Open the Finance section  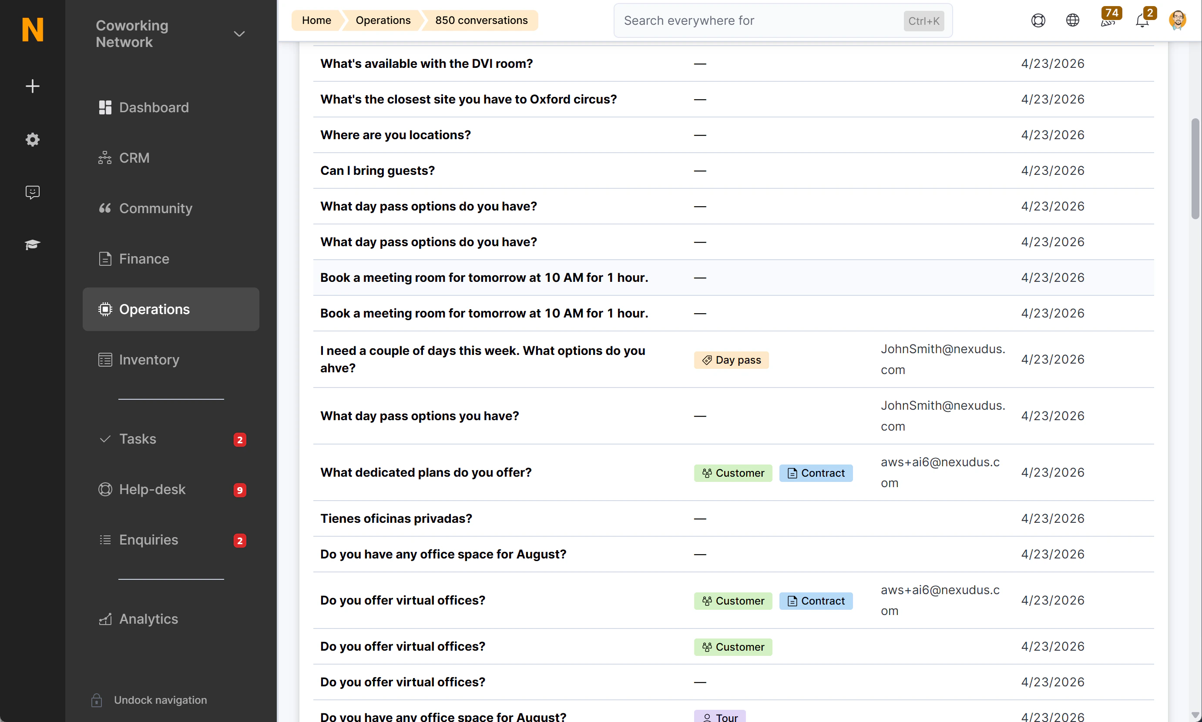pos(144,258)
